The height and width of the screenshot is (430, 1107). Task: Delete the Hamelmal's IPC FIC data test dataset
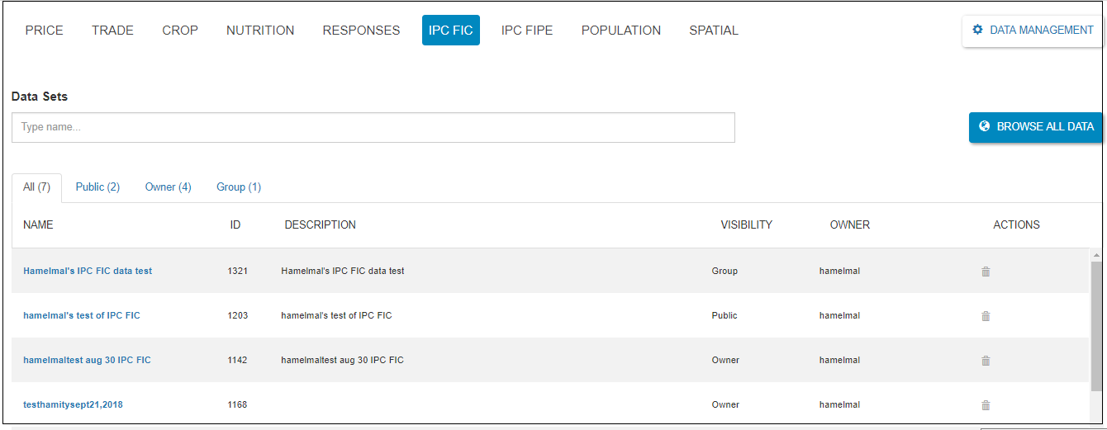[x=986, y=272]
